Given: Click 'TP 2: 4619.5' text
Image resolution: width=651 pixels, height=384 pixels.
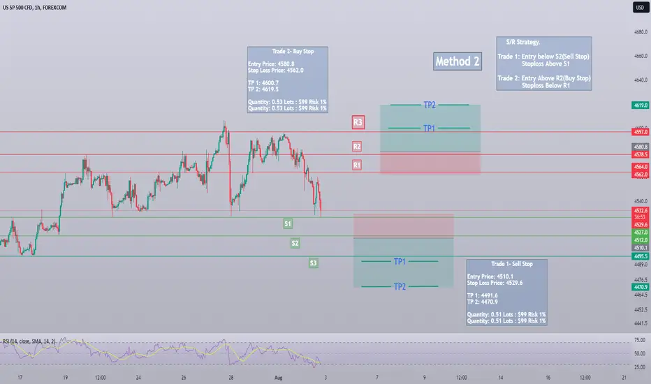Looking at the screenshot, I should tap(263, 89).
